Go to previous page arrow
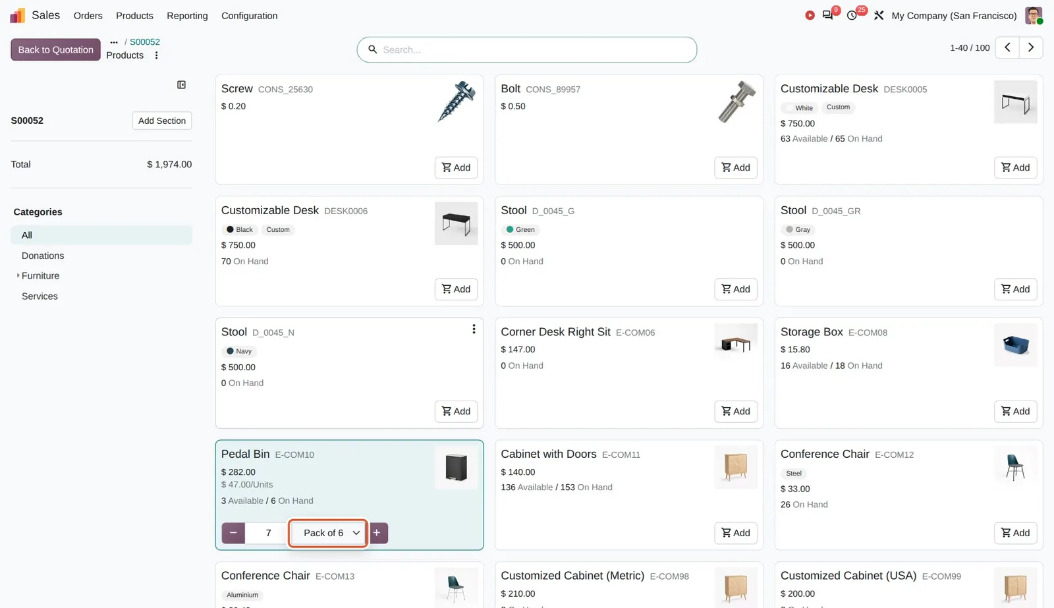The width and height of the screenshot is (1054, 608). (1007, 47)
